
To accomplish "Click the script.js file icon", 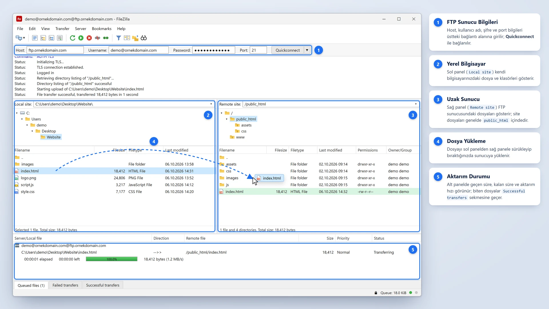I will click(17, 185).
